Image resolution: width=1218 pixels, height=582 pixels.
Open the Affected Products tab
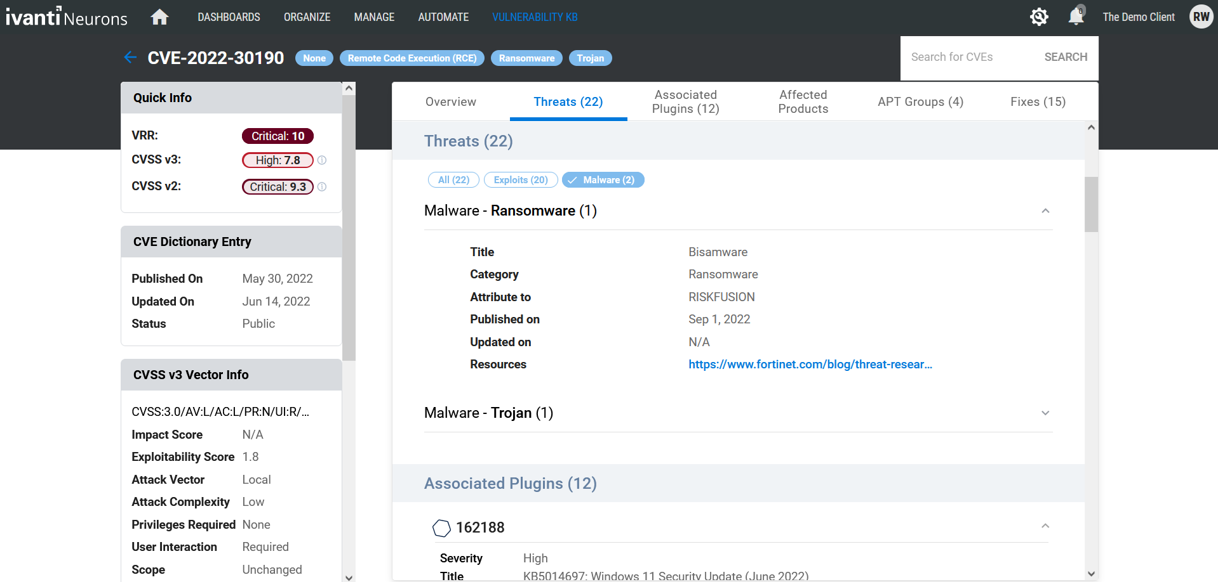click(803, 101)
